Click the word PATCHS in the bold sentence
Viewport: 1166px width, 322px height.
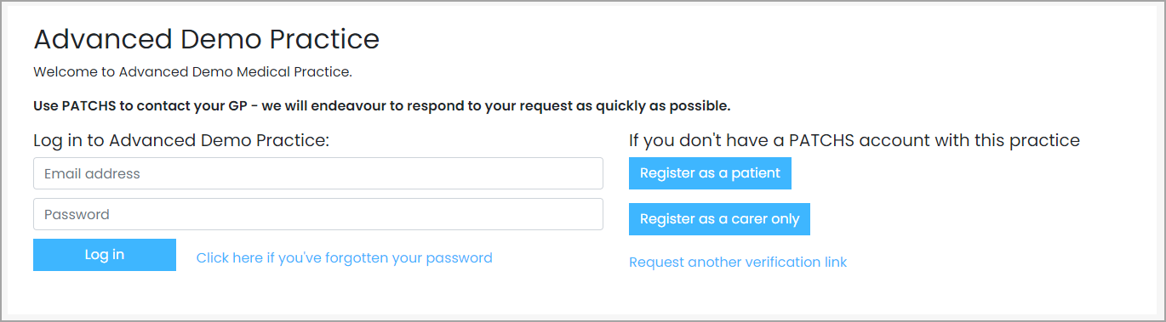pos(87,106)
